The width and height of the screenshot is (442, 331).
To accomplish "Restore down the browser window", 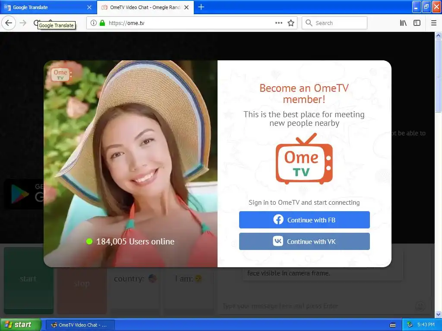I will click(426, 7).
